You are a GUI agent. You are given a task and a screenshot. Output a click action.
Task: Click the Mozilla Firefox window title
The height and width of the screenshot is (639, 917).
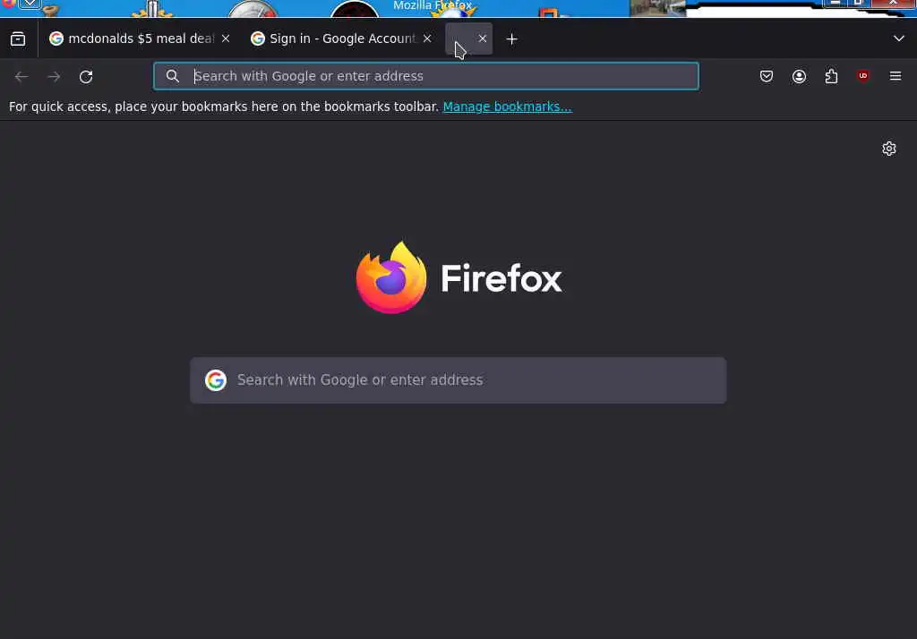click(x=433, y=6)
